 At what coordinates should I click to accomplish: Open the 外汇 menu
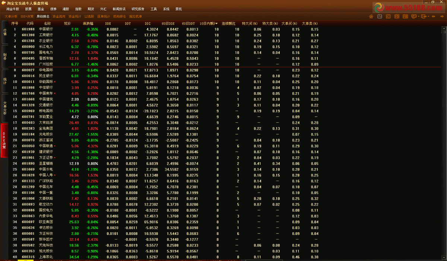click(x=103, y=9)
